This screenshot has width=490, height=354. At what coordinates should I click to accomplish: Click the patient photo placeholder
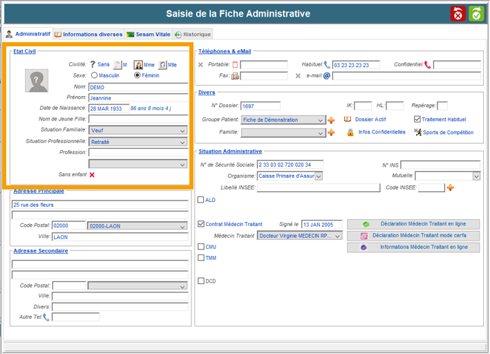tap(37, 81)
